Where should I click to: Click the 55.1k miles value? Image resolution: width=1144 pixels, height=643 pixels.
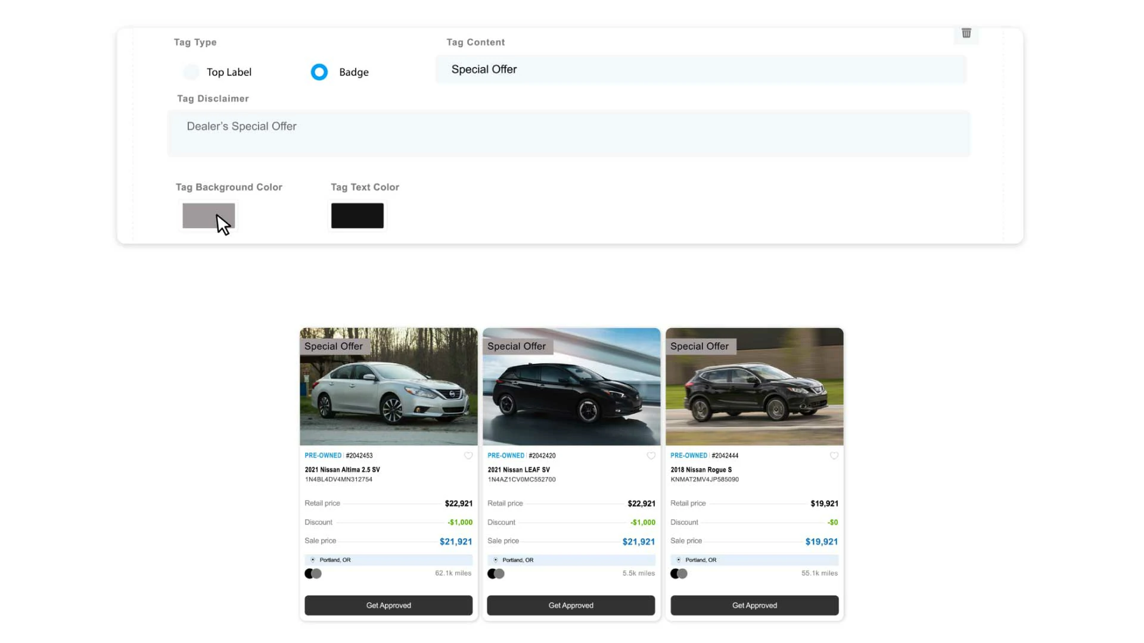819,573
